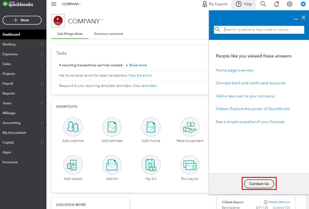The height and width of the screenshot is (209, 309).
Task: Click the DISCOVER MORE heading
Action: pos(71,205)
